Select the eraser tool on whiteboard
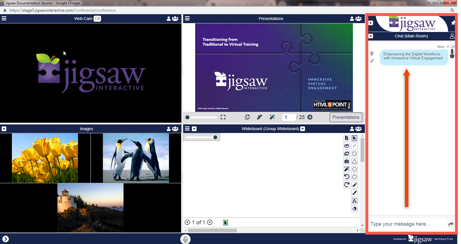This screenshot has width=461, height=244. [x=354, y=209]
